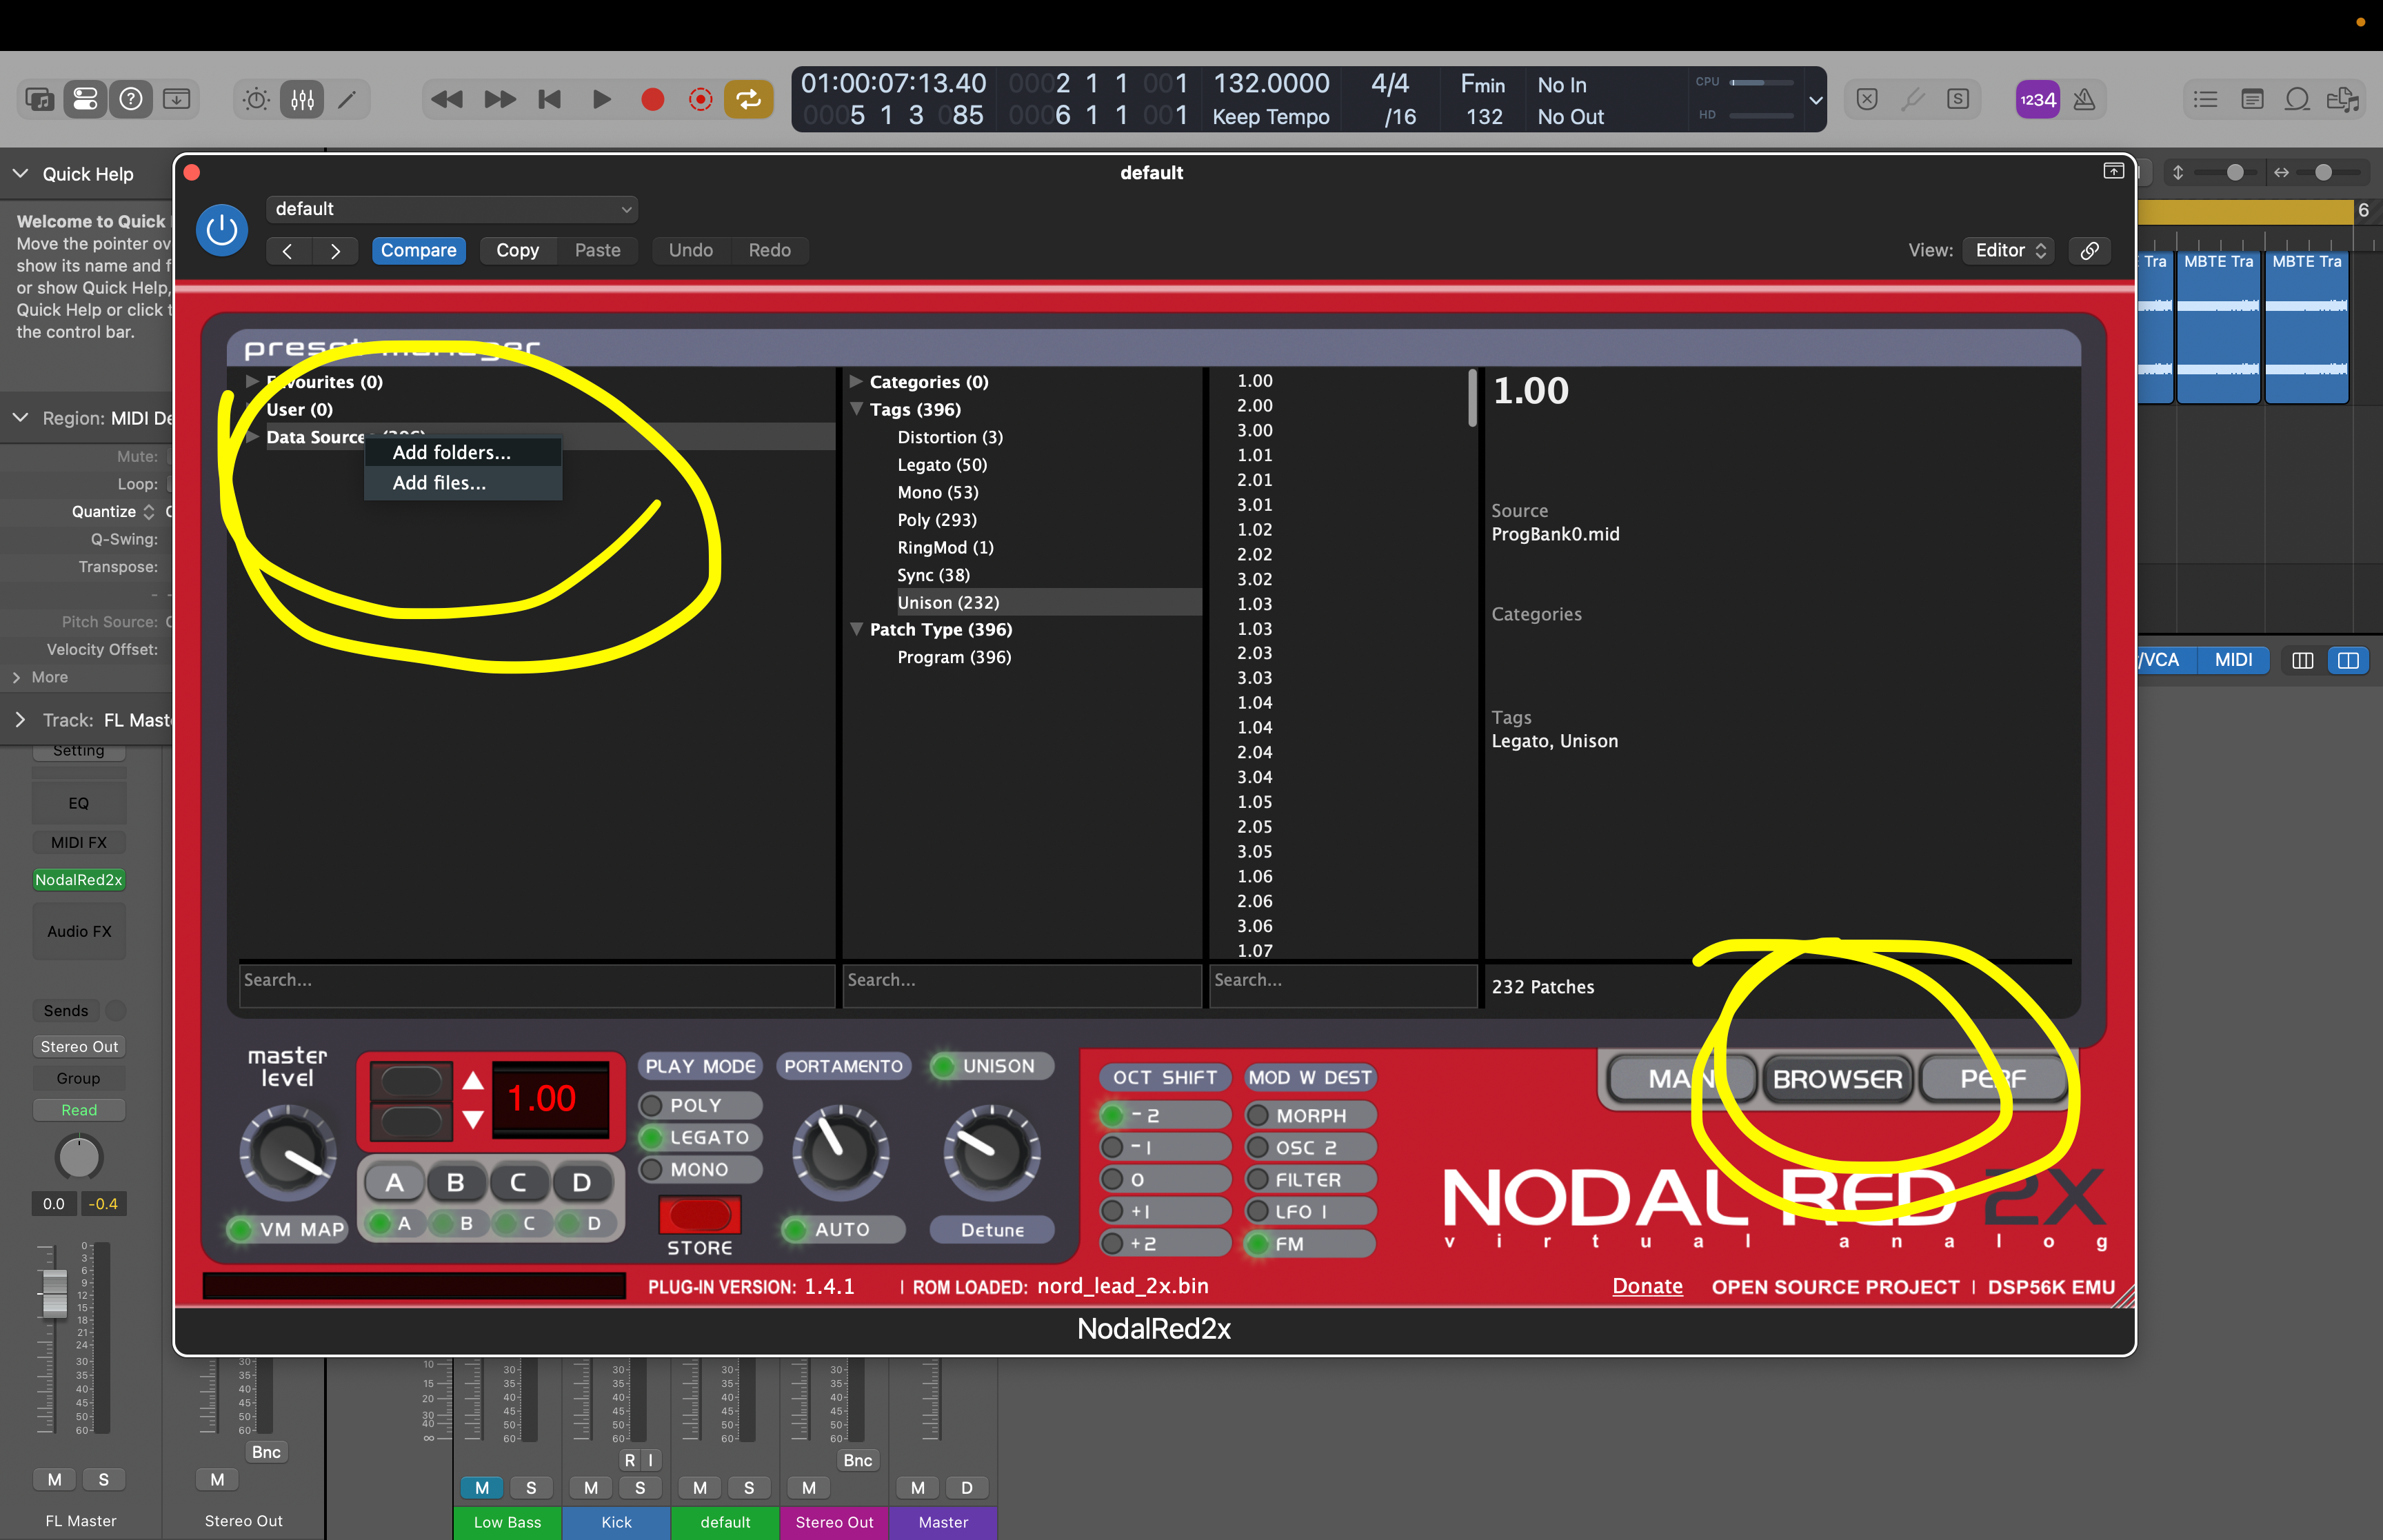Open the List Editors icon
Viewport: 2383px width, 1540px height.
click(x=2205, y=99)
